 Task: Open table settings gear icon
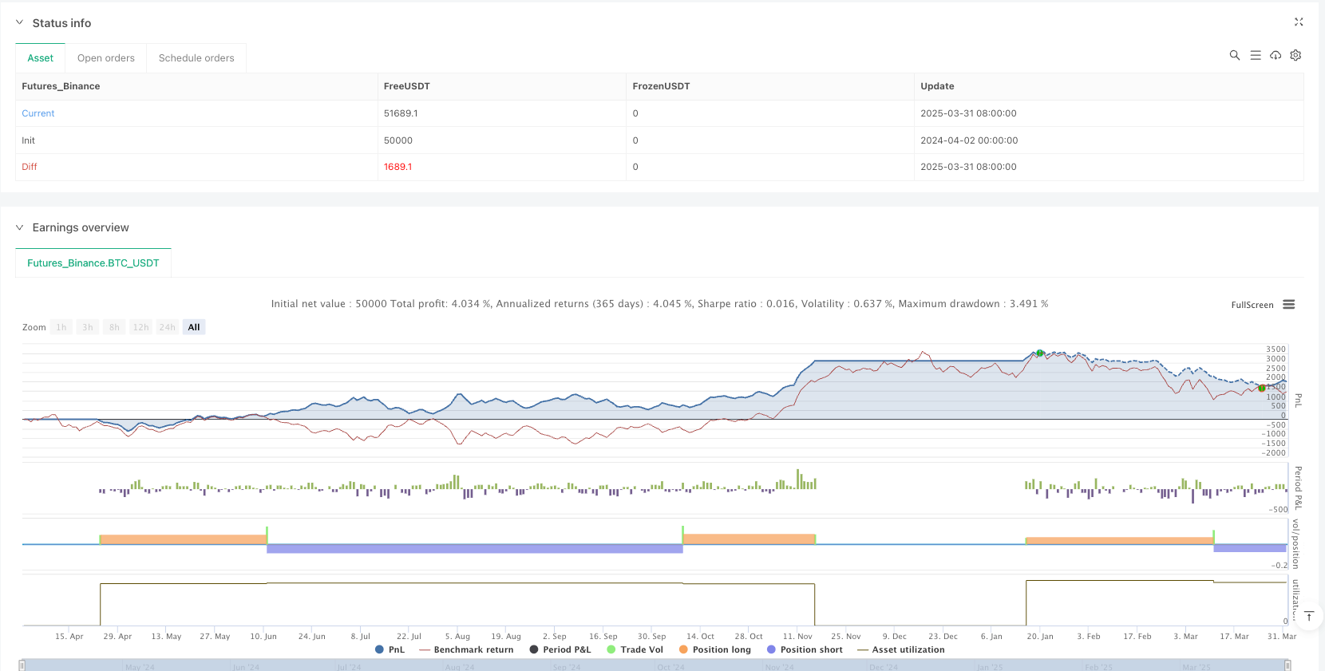point(1295,55)
